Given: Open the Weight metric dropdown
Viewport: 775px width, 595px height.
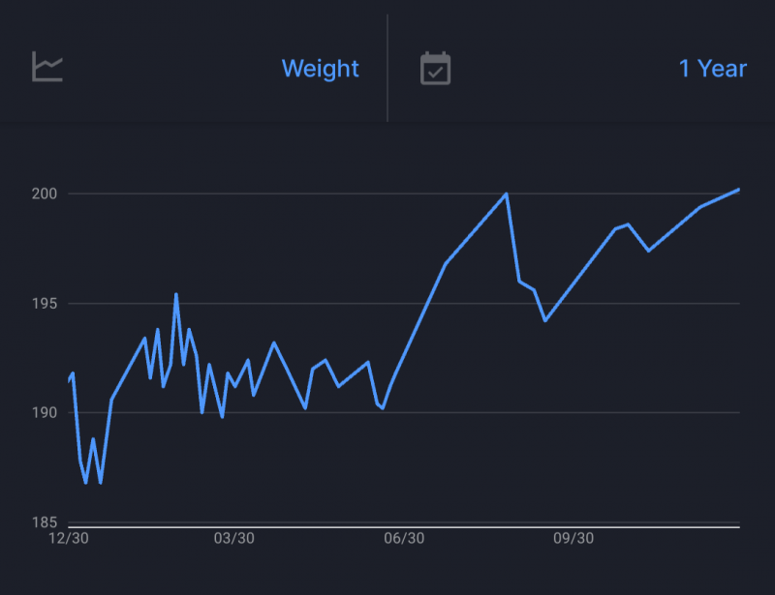Looking at the screenshot, I should 320,69.
